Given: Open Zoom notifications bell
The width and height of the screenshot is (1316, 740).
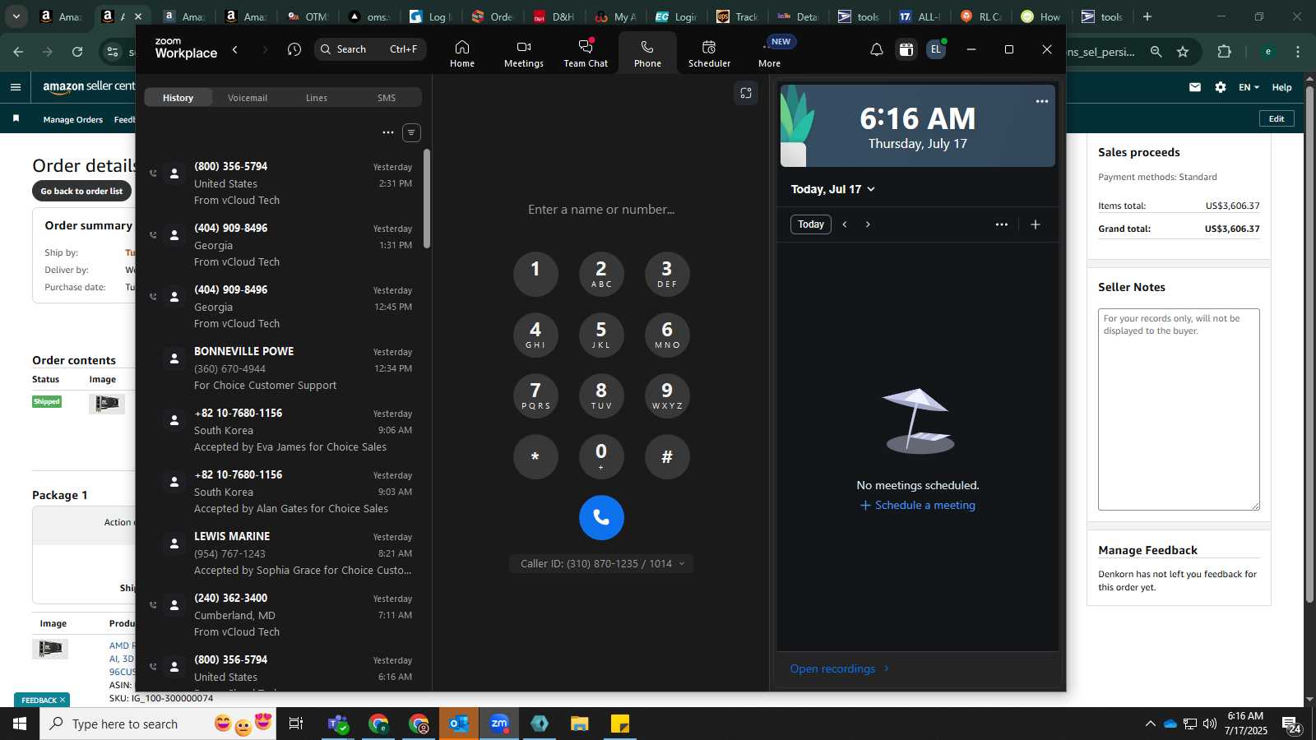Looking at the screenshot, I should 877,50.
